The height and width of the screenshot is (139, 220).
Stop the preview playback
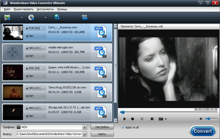coord(132,119)
